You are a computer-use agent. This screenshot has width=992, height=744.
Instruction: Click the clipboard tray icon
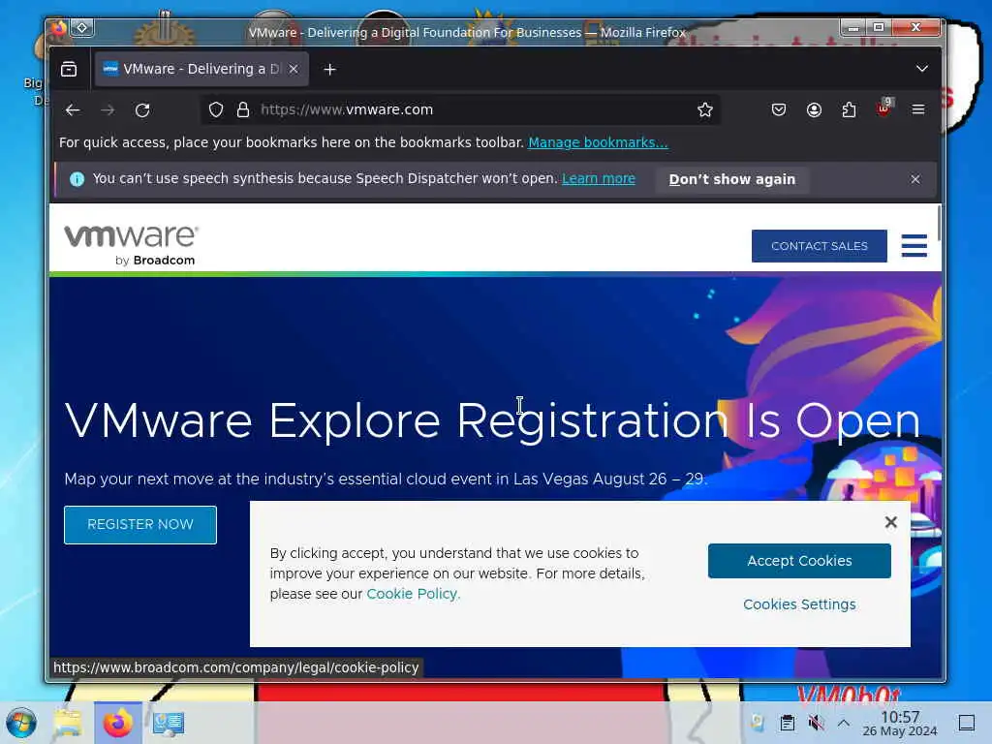coord(787,723)
